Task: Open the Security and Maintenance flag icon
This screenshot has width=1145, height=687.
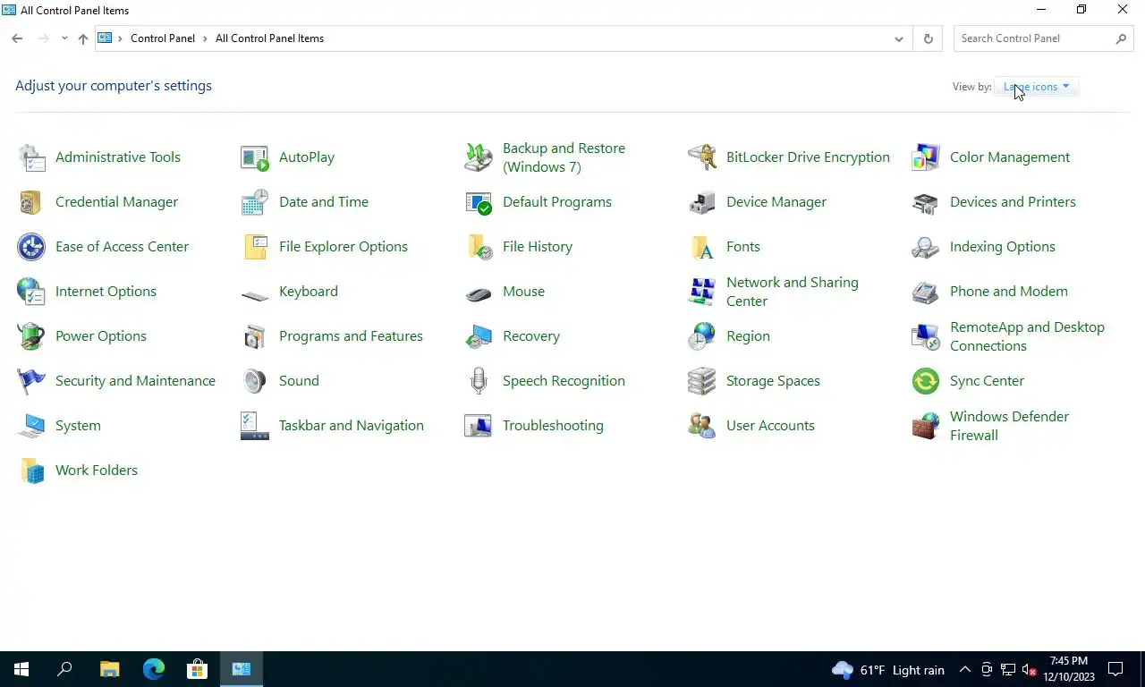Action: [31, 381]
